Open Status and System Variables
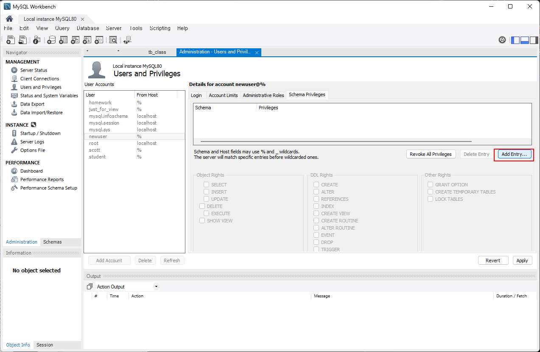Screen dimensions: 540x352 tap(49, 96)
